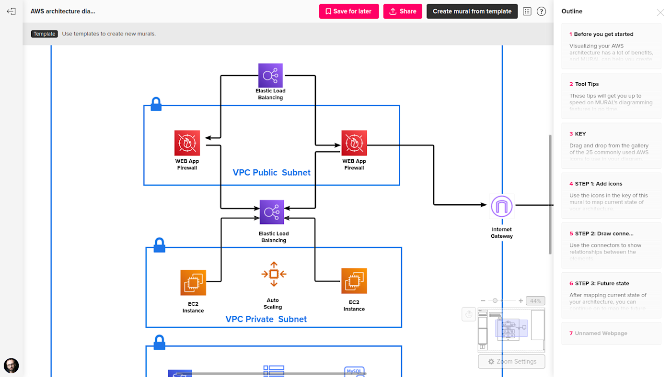
Task: Click Create mural from template
Action: pos(472,11)
